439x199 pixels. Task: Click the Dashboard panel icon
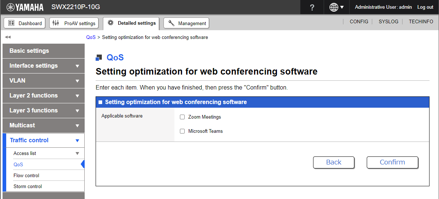pos(11,23)
